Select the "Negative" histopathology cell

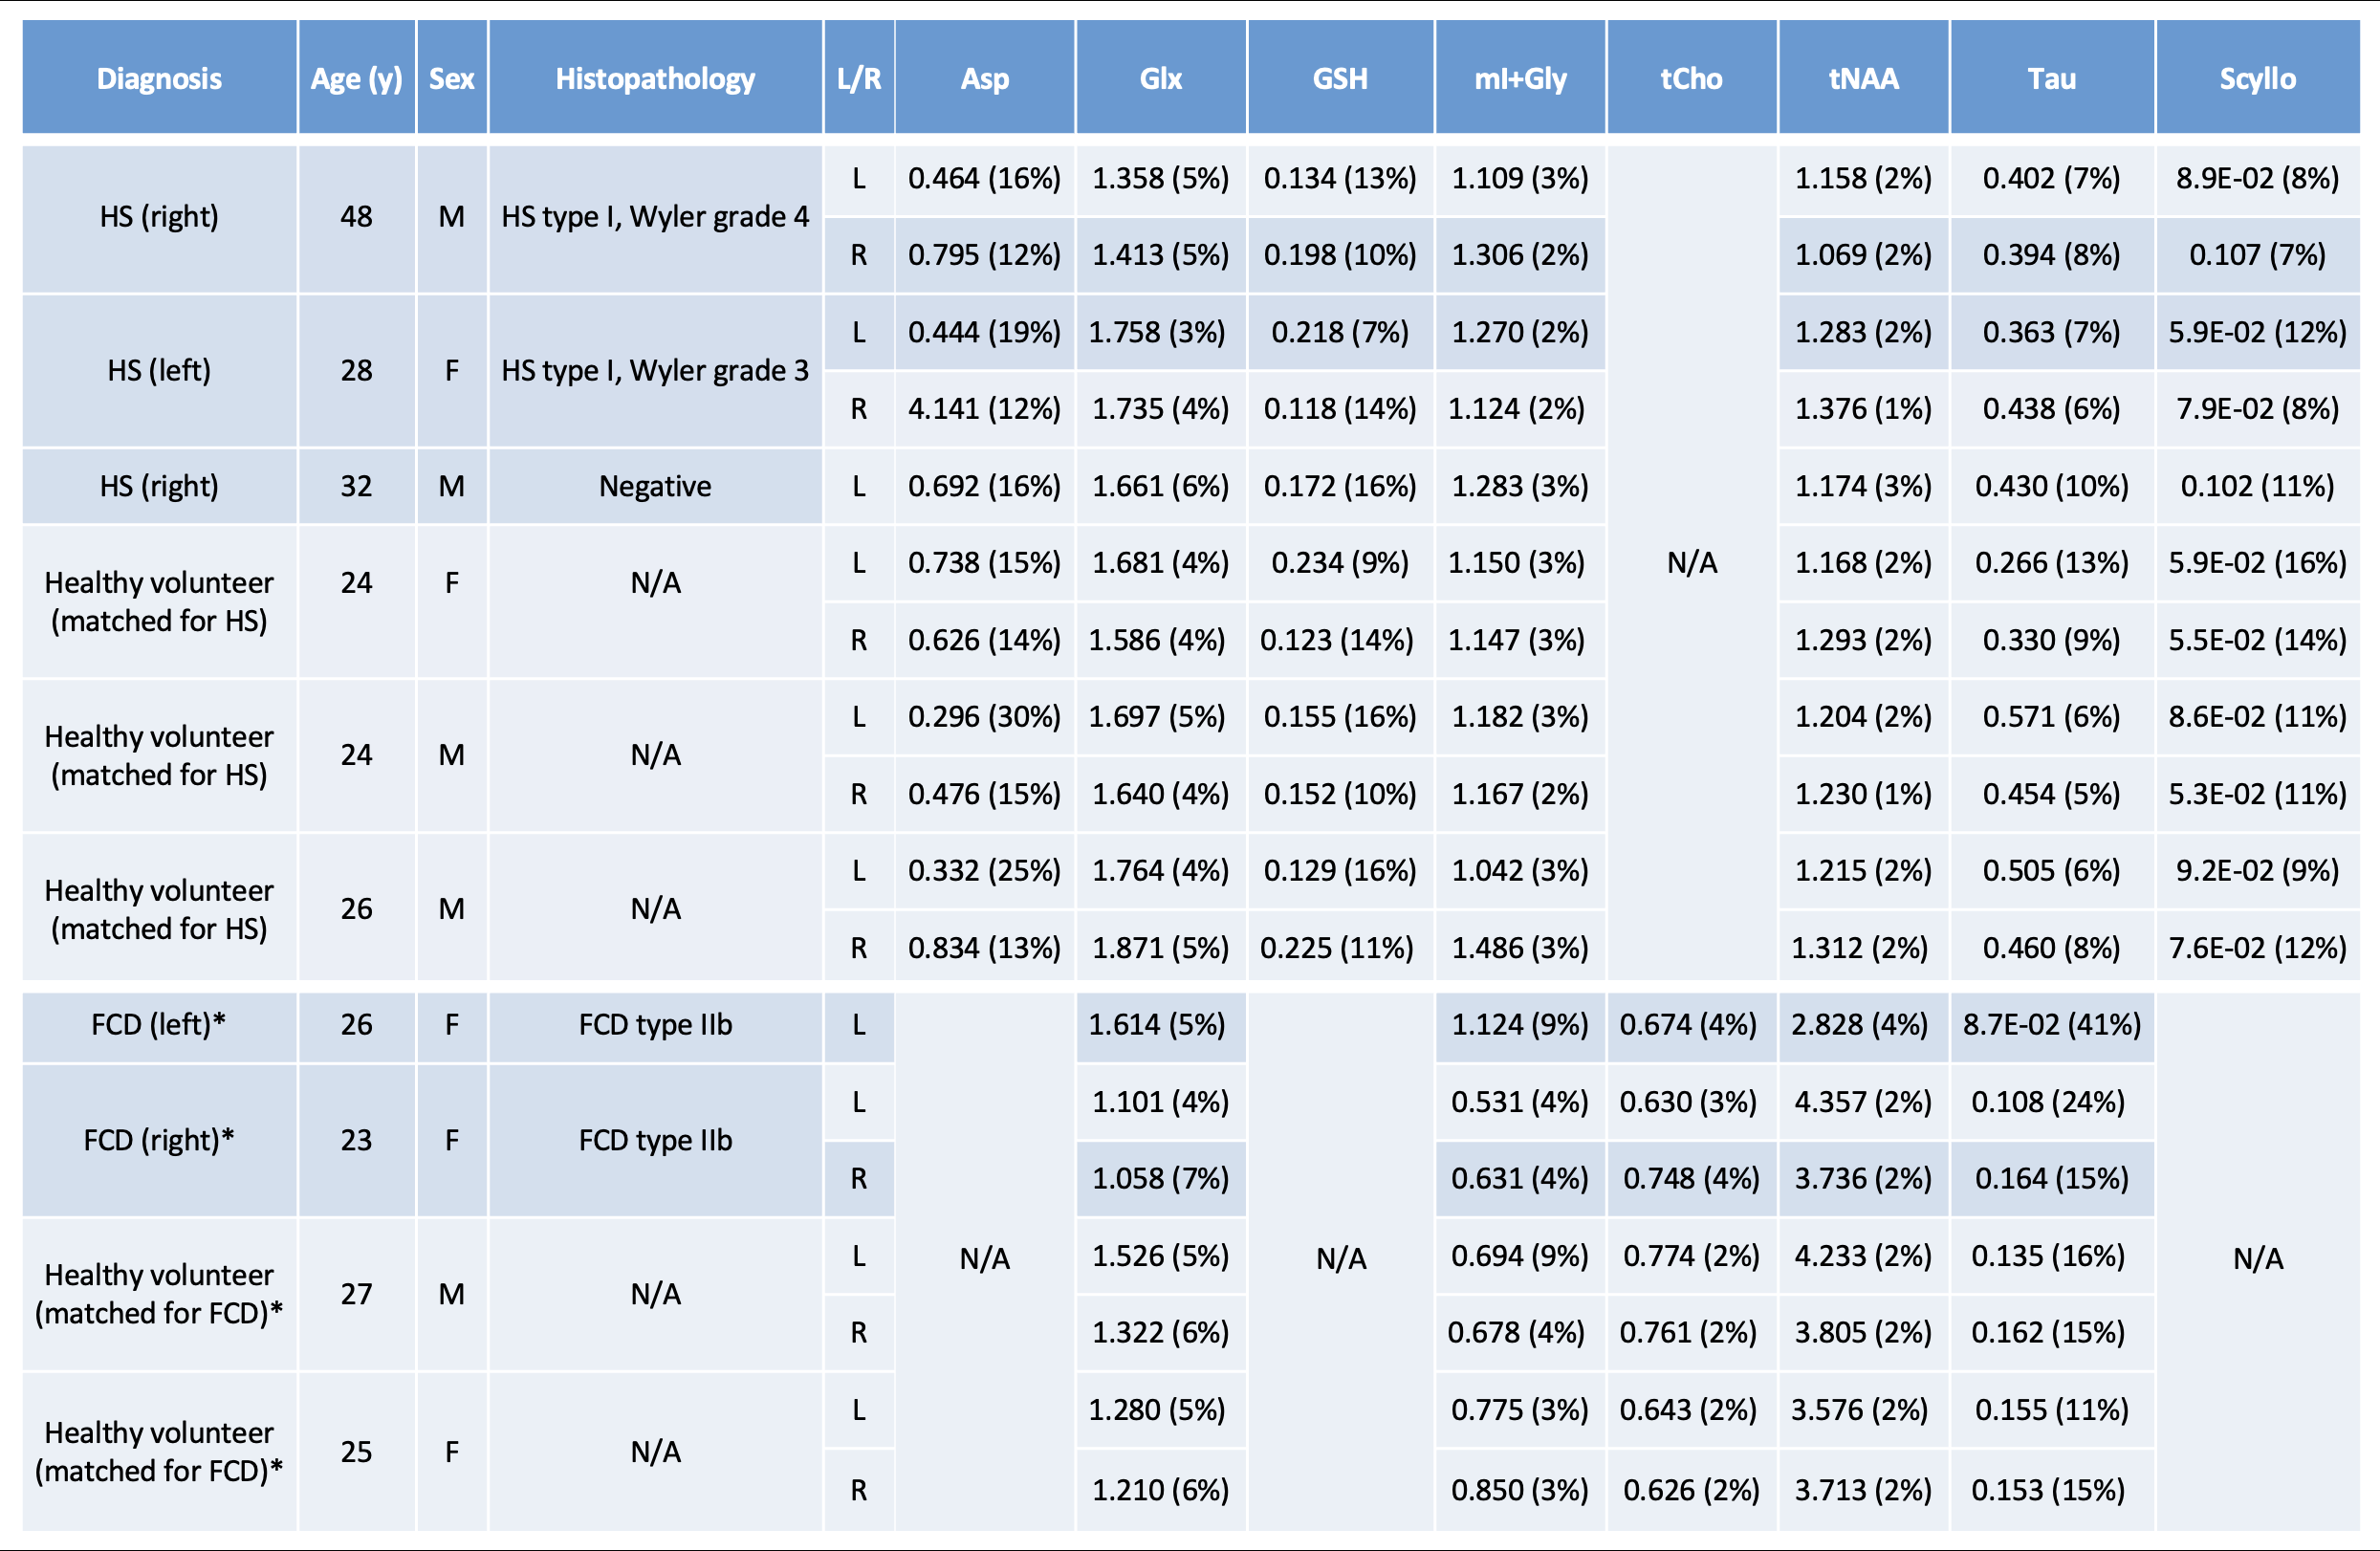655,486
